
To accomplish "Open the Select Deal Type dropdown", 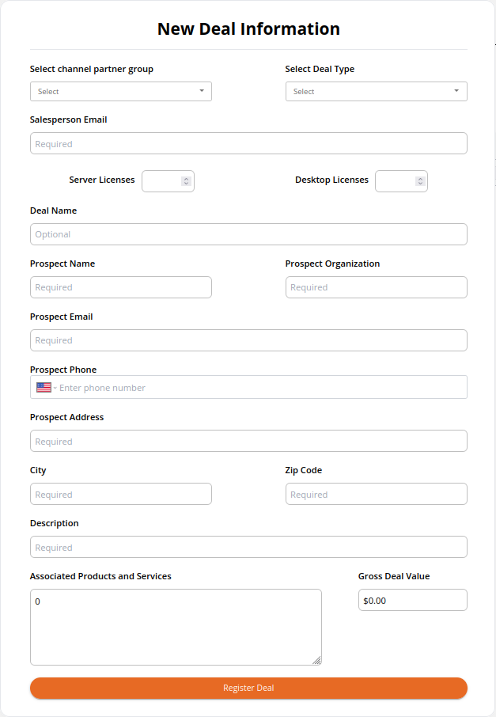I will point(377,92).
